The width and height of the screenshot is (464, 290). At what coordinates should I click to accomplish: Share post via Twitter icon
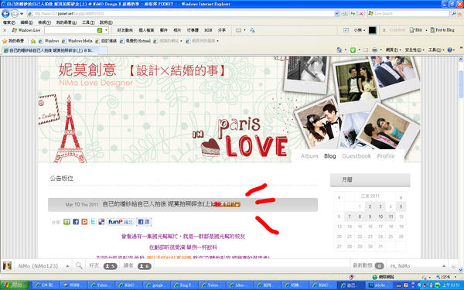click(93, 222)
